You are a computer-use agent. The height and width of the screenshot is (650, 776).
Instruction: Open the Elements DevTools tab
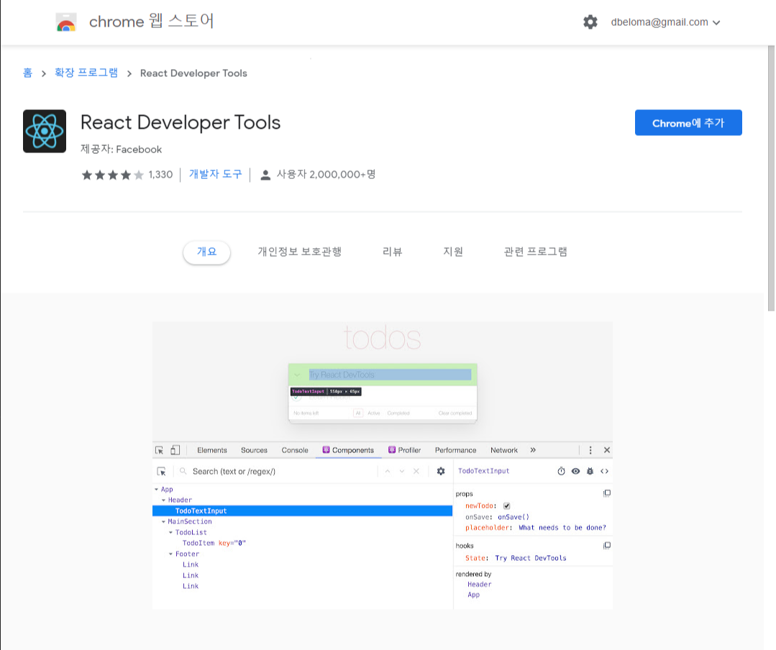click(212, 450)
